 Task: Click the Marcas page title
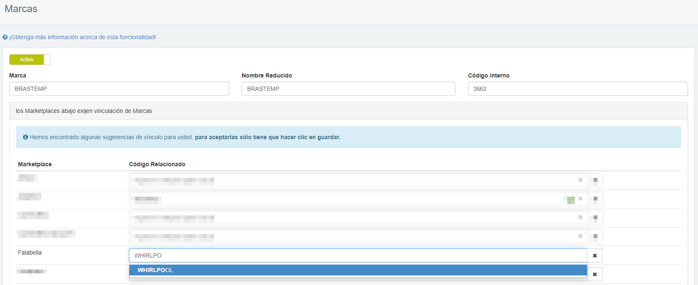(21, 9)
